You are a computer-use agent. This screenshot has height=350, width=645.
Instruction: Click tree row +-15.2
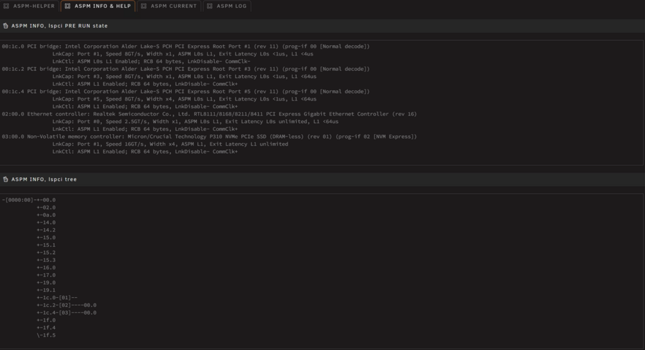coord(46,253)
